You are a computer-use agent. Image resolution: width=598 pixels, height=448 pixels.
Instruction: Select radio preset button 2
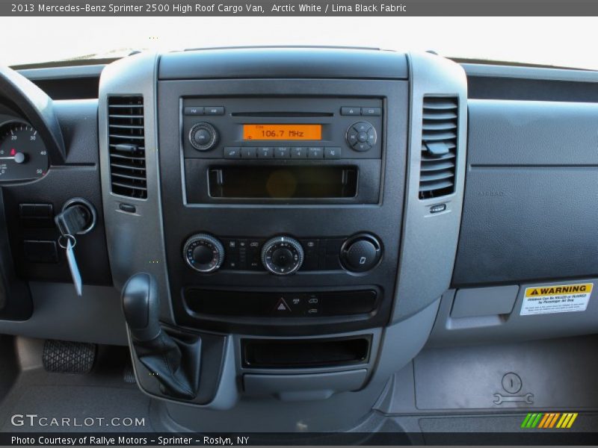tap(265, 153)
